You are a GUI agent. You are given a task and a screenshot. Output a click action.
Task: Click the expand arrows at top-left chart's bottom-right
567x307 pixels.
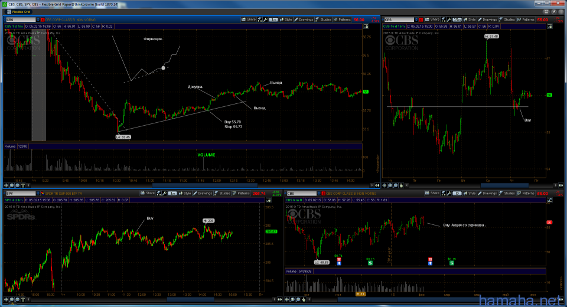point(377,185)
